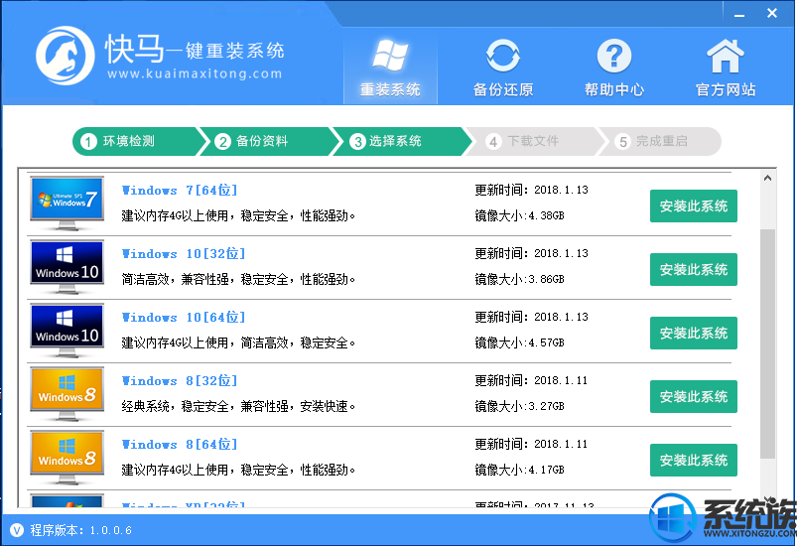Click the Windows 10 64位 monitor thumbnail

67,331
